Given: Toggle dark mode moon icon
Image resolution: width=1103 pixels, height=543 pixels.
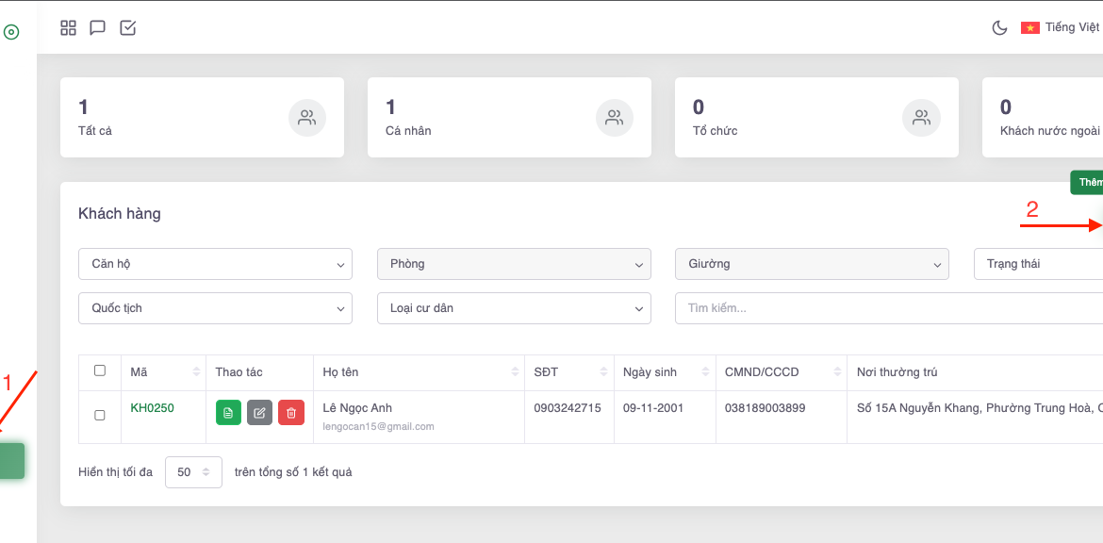Looking at the screenshot, I should tap(1000, 28).
